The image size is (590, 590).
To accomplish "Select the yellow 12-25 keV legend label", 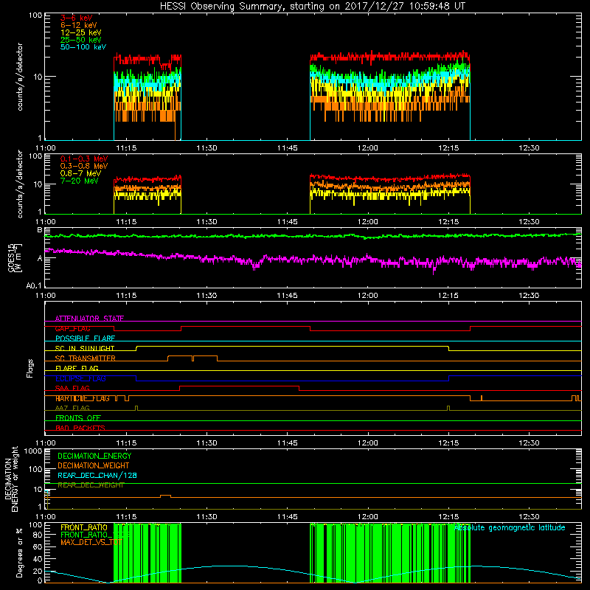I will [x=81, y=32].
